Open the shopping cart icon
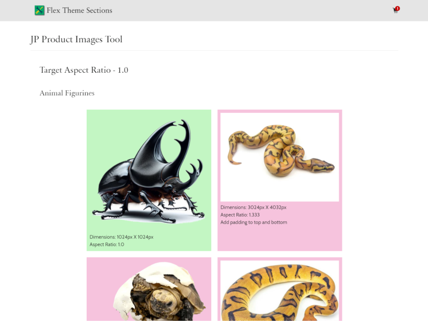 [x=395, y=11]
